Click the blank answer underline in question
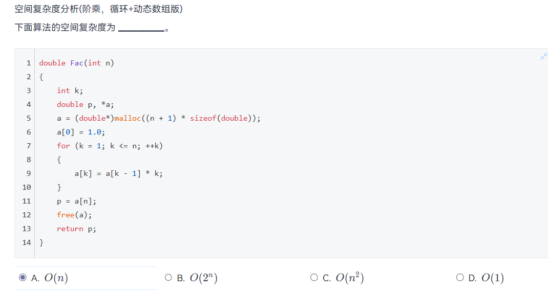The width and height of the screenshot is (548, 292). click(141, 29)
